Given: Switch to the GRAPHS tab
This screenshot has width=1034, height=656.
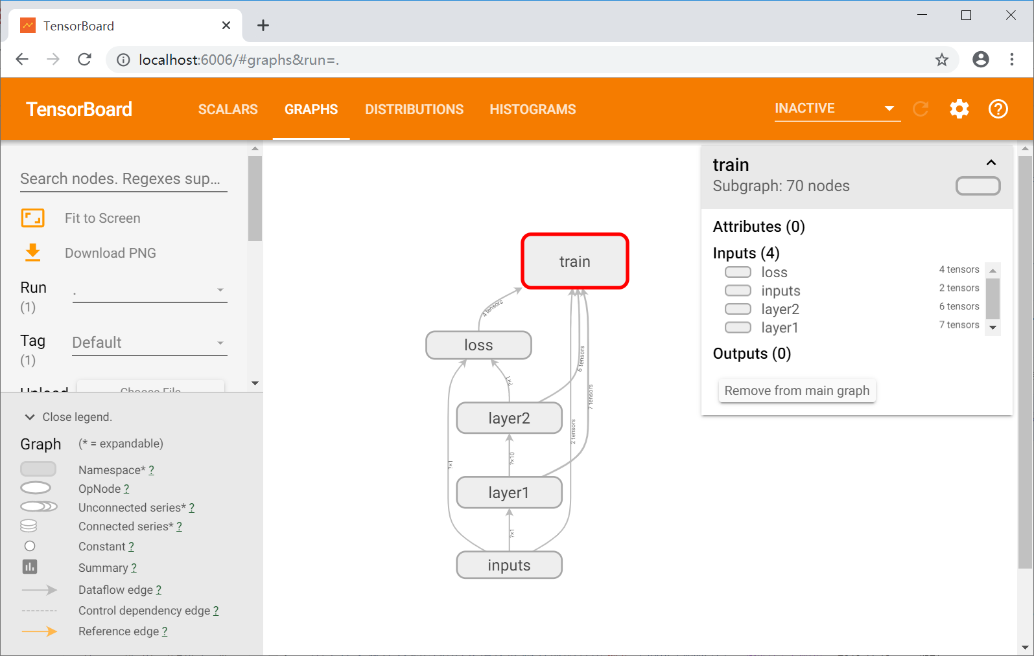Looking at the screenshot, I should [x=311, y=109].
